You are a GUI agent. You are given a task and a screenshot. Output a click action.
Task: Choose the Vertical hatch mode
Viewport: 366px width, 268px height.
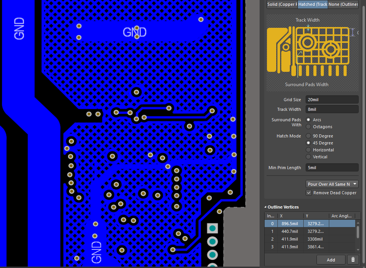click(x=308, y=157)
